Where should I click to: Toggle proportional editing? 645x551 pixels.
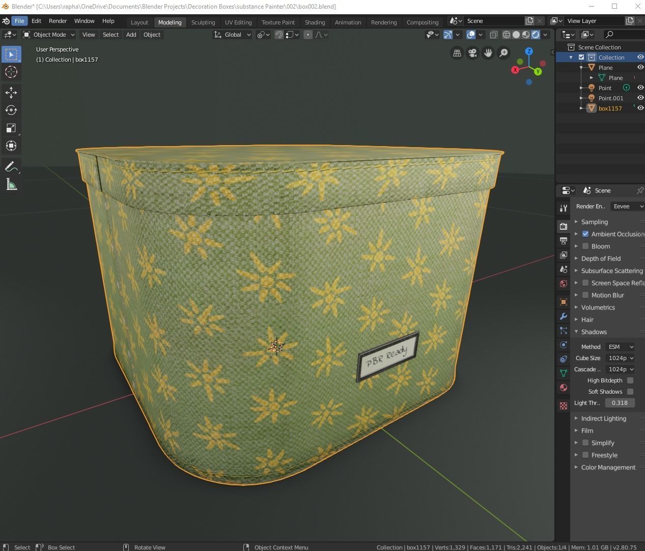tap(308, 35)
